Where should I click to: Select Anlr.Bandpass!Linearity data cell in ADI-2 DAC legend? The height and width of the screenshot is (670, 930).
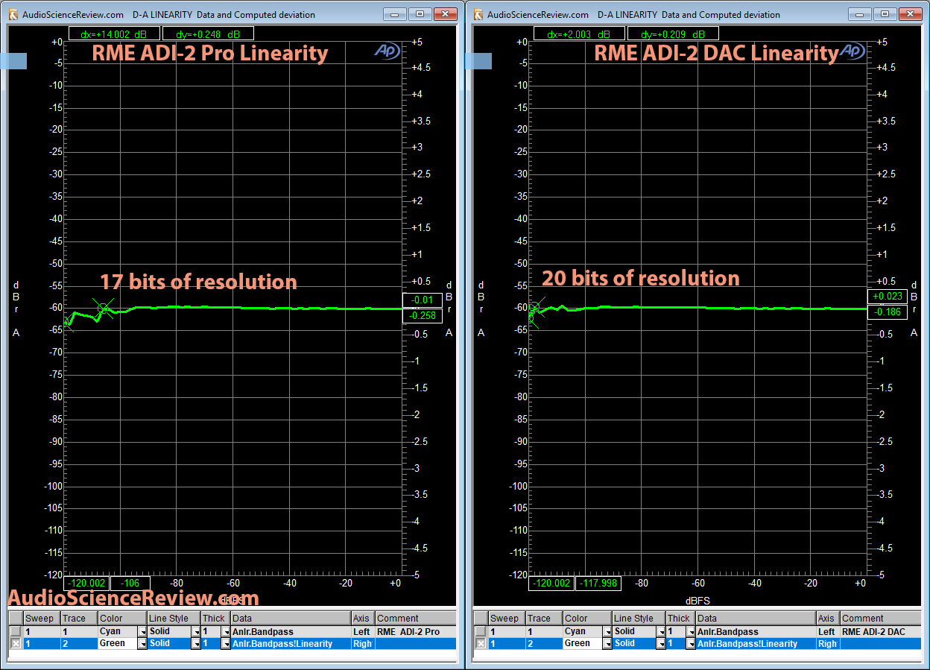pyautogui.click(x=756, y=643)
